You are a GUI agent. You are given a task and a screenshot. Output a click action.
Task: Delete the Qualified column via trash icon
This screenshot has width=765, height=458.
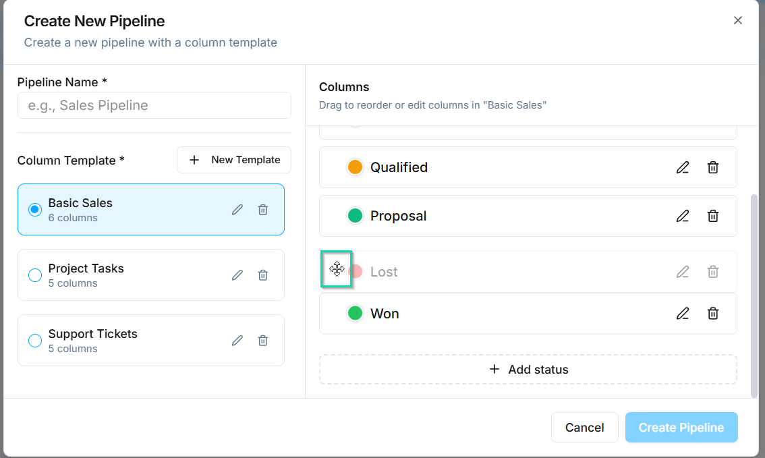(712, 167)
